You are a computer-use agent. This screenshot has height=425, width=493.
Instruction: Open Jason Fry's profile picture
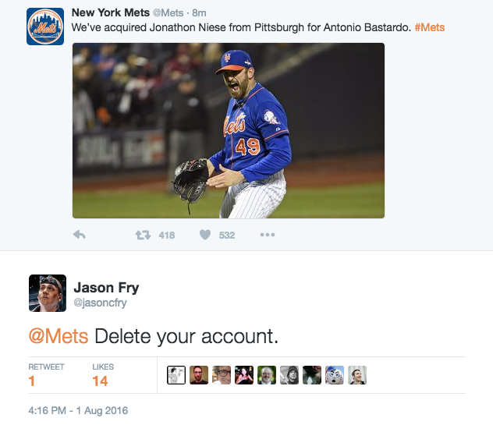[x=47, y=293]
